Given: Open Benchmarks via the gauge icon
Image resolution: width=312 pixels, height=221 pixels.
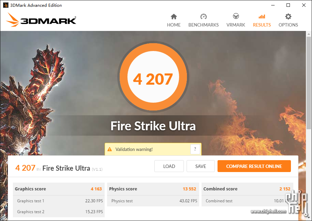Looking at the screenshot, I should click(x=203, y=17).
